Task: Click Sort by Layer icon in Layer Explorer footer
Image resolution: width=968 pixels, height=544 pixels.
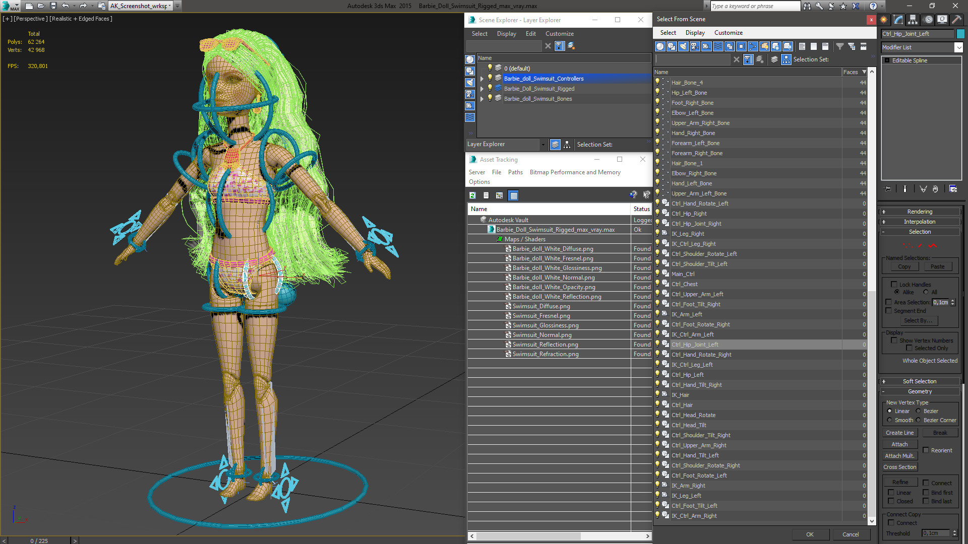Action: tap(555, 145)
